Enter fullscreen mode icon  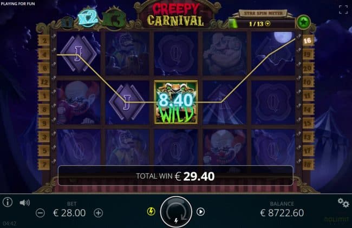343,10
